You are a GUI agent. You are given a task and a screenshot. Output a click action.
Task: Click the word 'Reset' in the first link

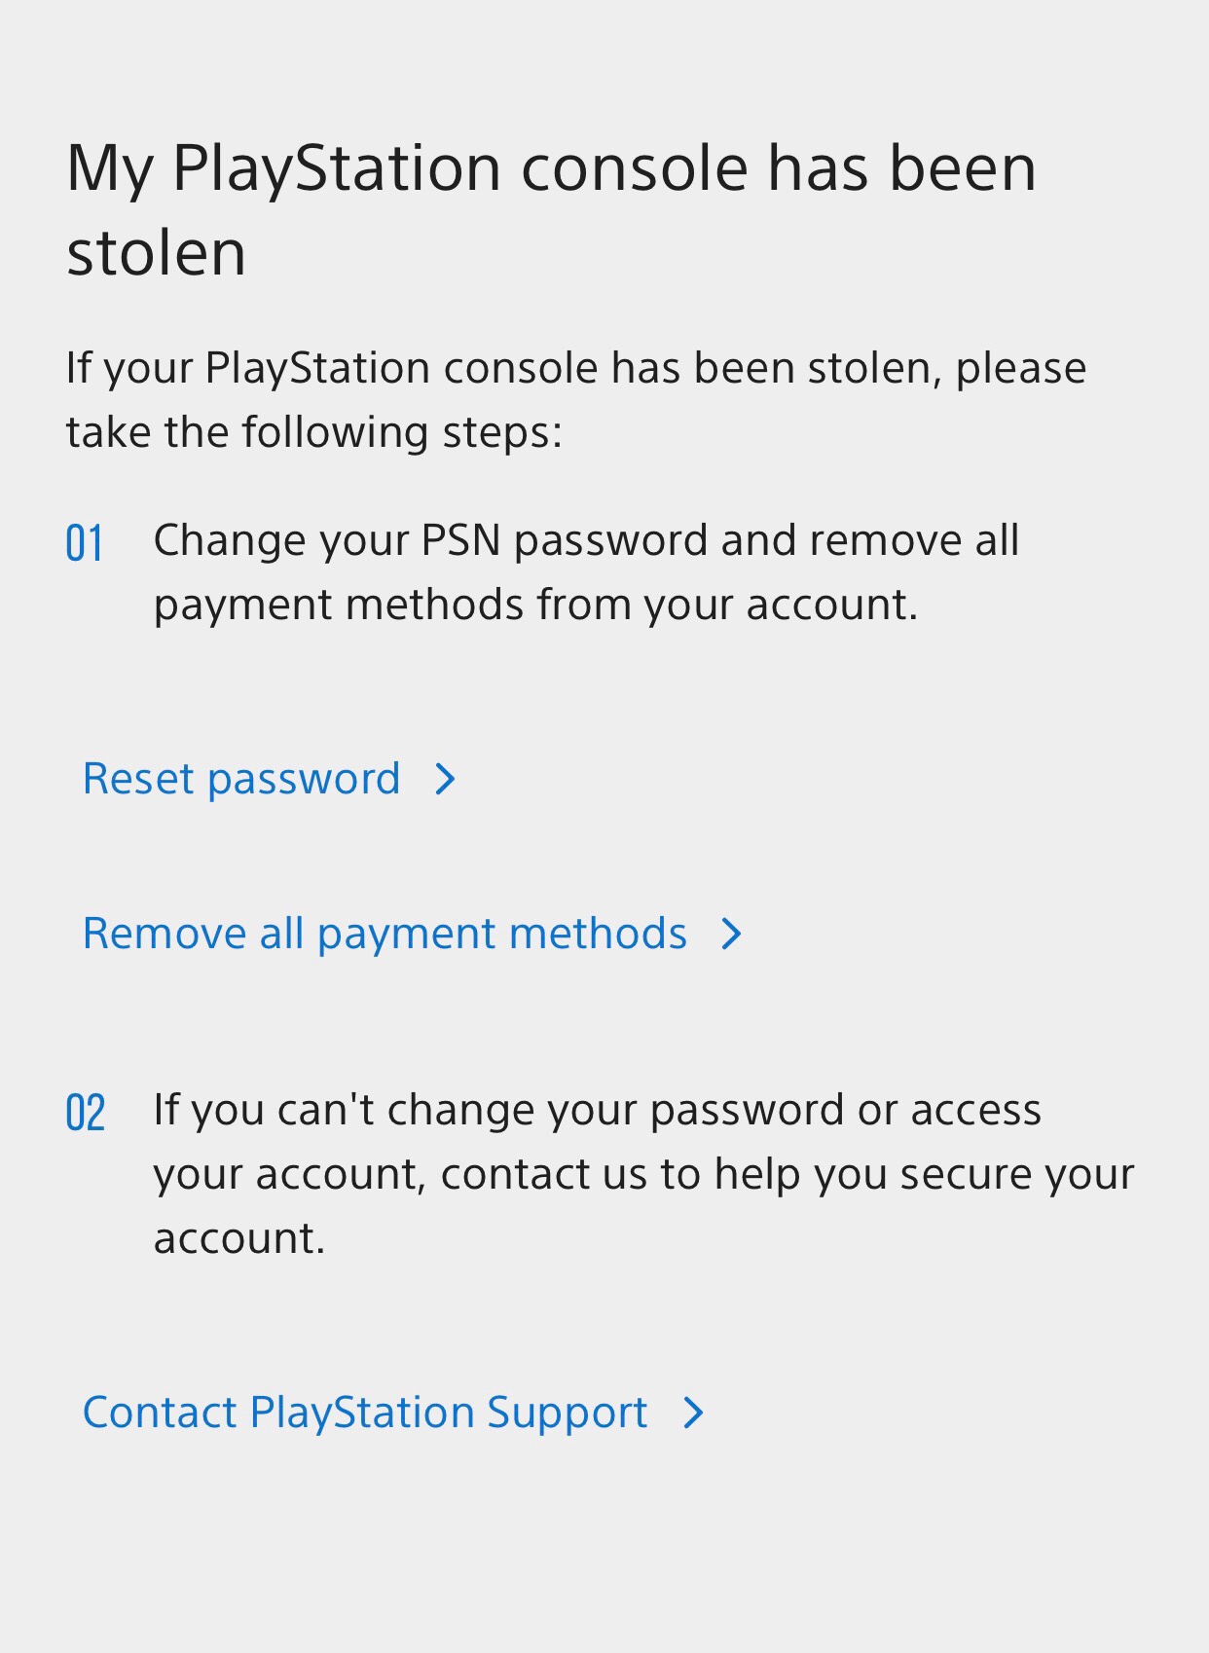(x=138, y=779)
